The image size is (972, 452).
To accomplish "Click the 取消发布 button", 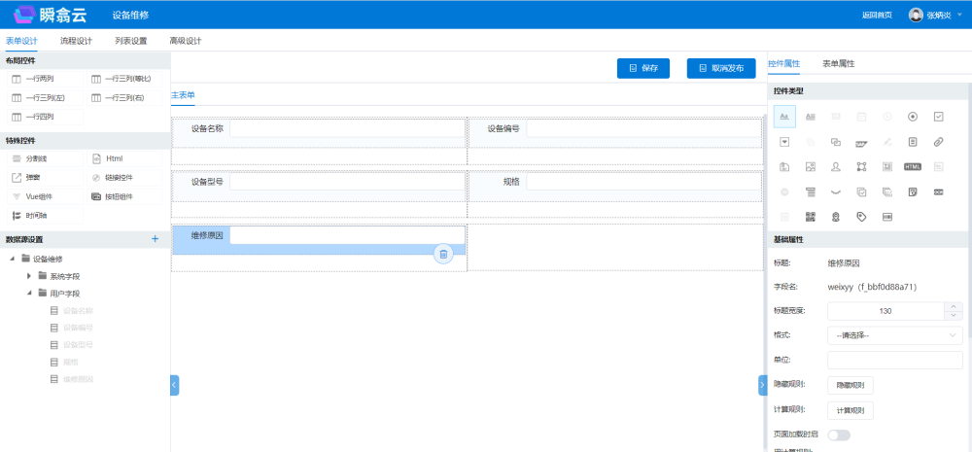I will [721, 68].
